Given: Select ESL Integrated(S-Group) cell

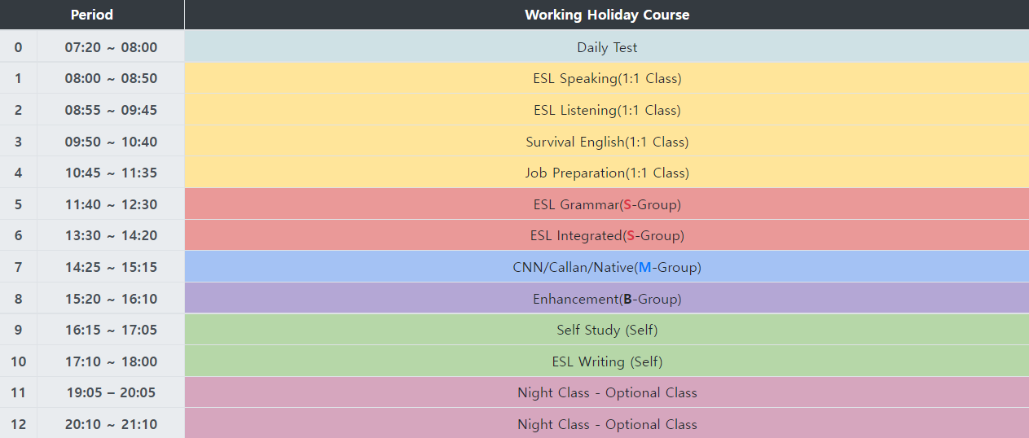Looking at the screenshot, I should coord(606,235).
